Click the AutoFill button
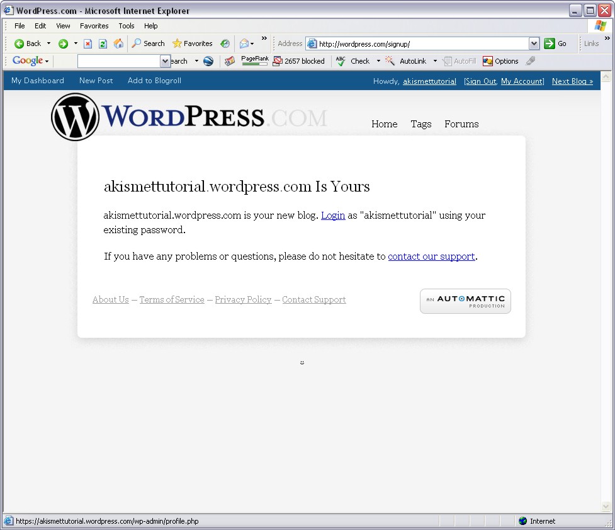This screenshot has height=530, width=615. tap(460, 61)
